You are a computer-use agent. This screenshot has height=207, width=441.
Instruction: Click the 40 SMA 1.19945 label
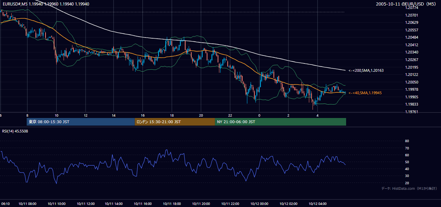coord(365,93)
